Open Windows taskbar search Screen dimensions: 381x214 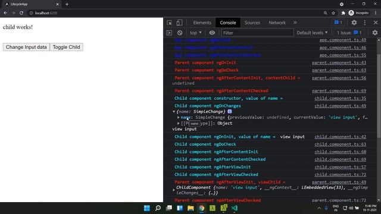click(158, 208)
